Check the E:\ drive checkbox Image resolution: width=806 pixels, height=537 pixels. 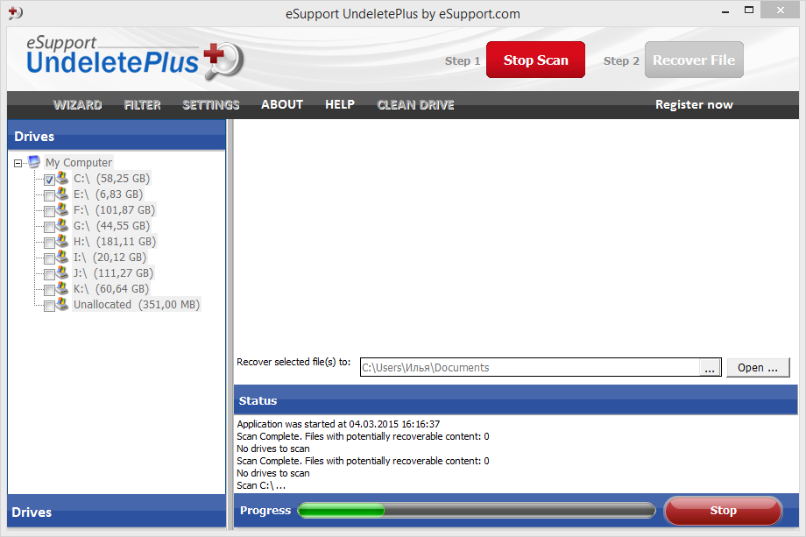pyautogui.click(x=49, y=195)
